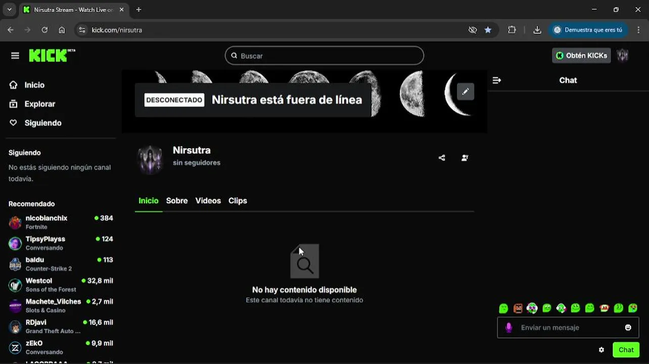Switch to the Sobre tab
649x364 pixels.
(177, 201)
